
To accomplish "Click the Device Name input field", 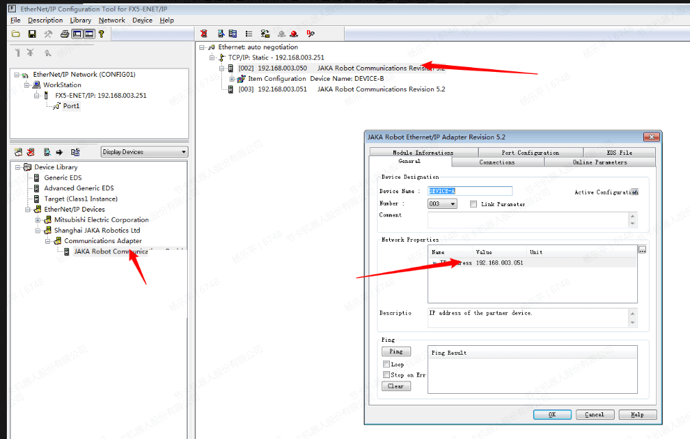I will 470,191.
